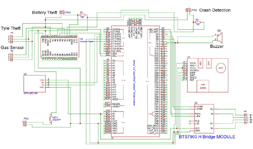Click the 'GPS-NEO-6M' part name
253x149 pixels.
pos(31,93)
